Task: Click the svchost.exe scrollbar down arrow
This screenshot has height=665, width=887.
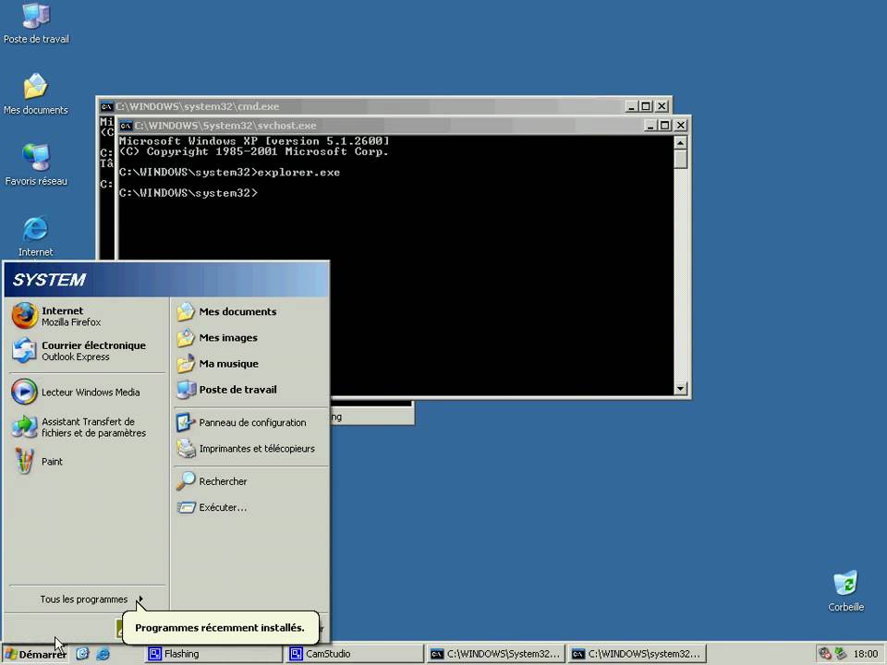Action: point(681,389)
